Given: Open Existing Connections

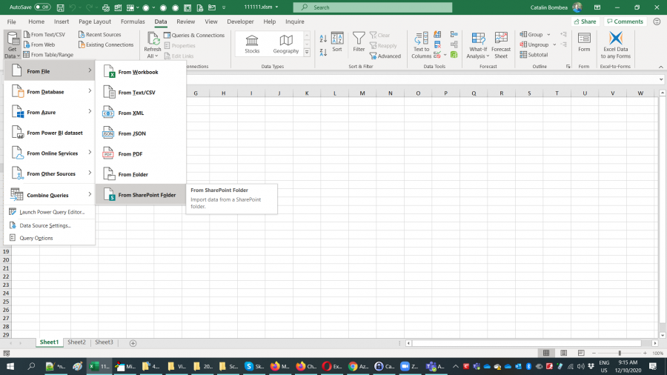Looking at the screenshot, I should click(x=106, y=44).
